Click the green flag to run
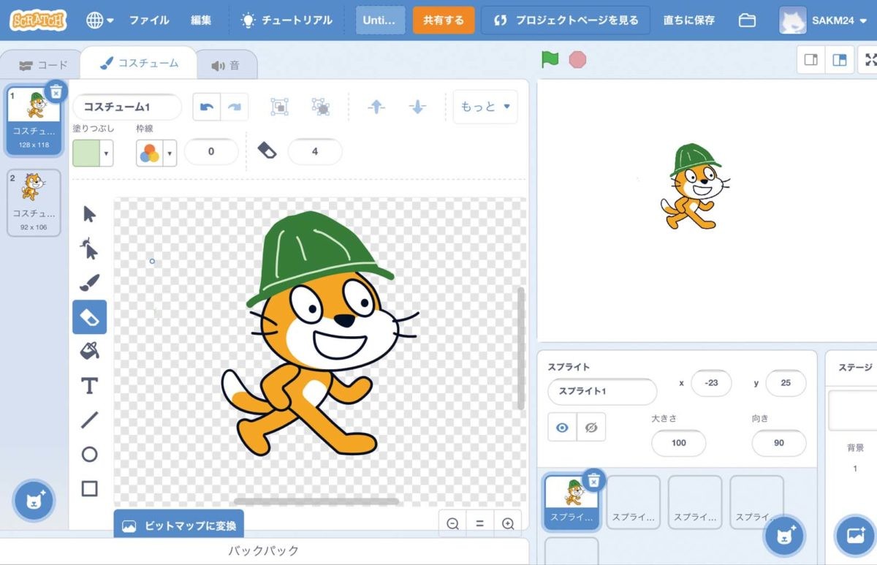 (x=550, y=60)
